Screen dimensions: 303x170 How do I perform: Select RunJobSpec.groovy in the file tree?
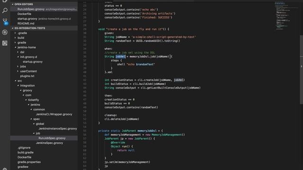pyautogui.click(x=44, y=138)
